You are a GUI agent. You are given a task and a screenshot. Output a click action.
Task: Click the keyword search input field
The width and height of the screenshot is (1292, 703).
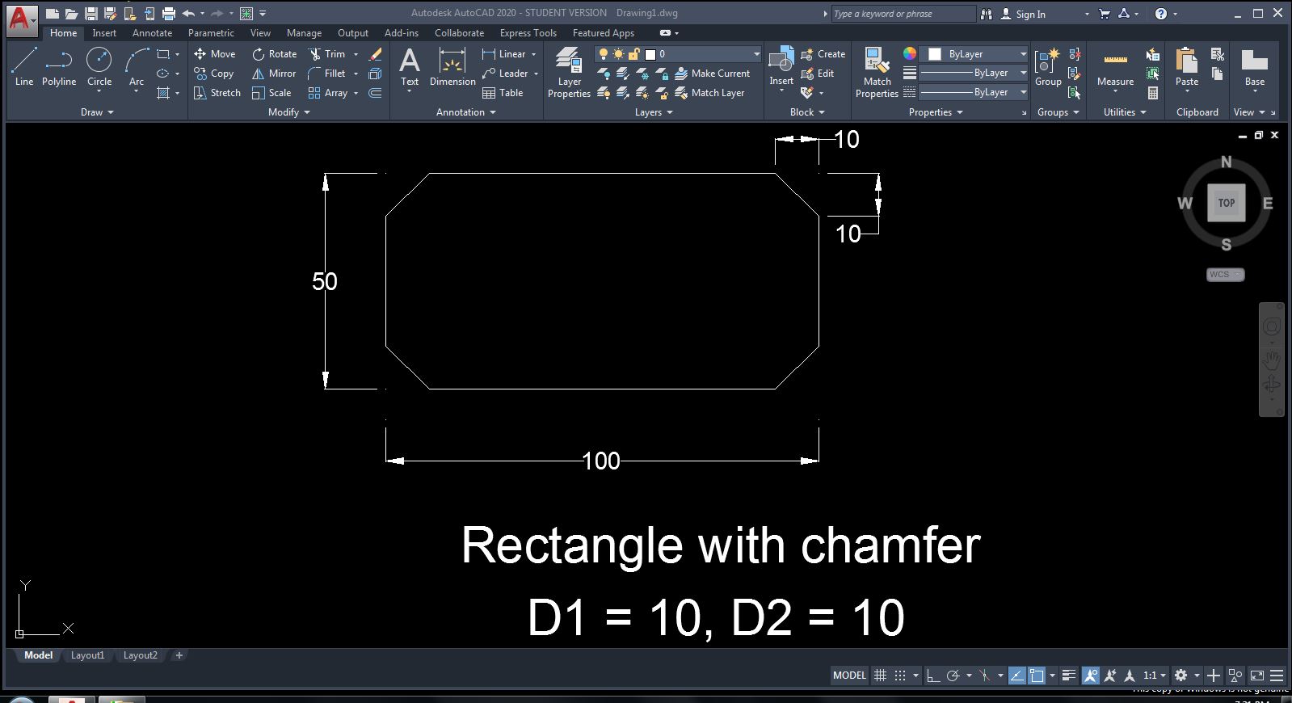click(x=903, y=14)
